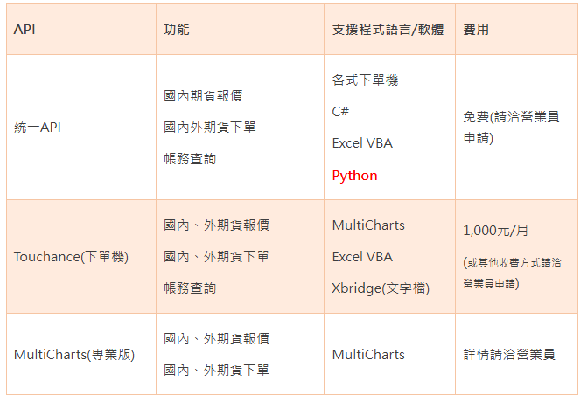The height and width of the screenshot is (402, 587).
Task: Select the 支援程式語言/軟體 header cell
Action: (388, 30)
